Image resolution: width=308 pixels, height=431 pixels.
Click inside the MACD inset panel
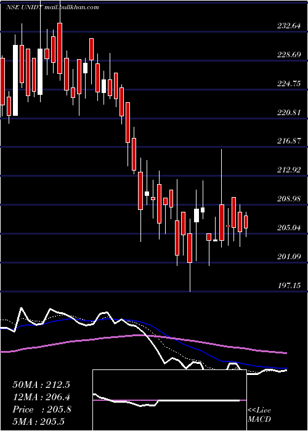coord(169,400)
